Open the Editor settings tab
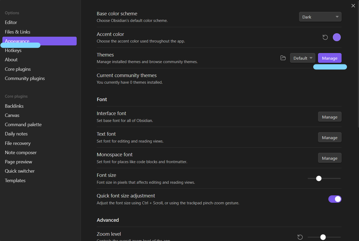This screenshot has height=241, width=359. point(11,22)
